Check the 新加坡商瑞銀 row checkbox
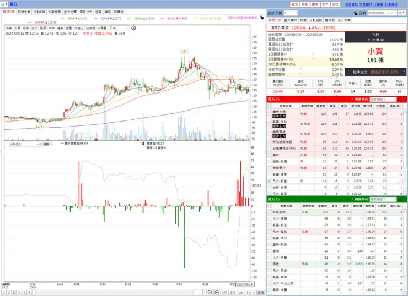The height and width of the screenshot is (296, 408). click(269, 142)
